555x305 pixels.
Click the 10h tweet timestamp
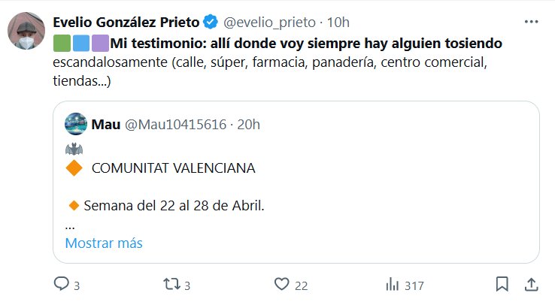(339, 21)
